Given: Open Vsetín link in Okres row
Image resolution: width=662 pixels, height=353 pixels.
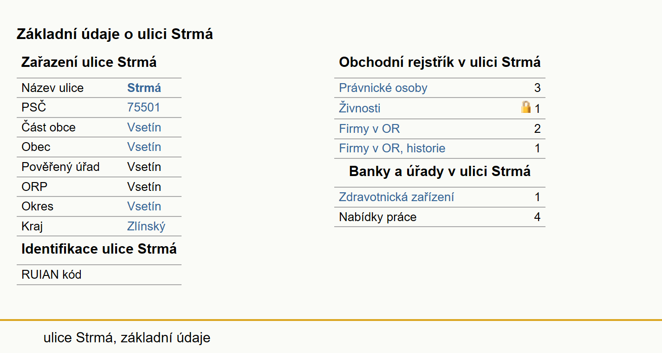Looking at the screenshot, I should coord(144,206).
